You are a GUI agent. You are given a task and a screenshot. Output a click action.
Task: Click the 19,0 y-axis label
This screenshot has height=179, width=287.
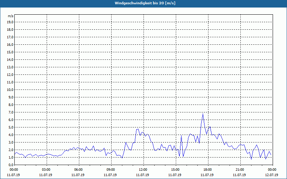coord(10,22)
